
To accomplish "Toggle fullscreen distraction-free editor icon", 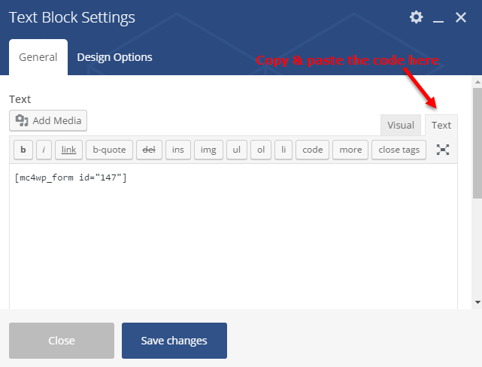I will 443,150.
